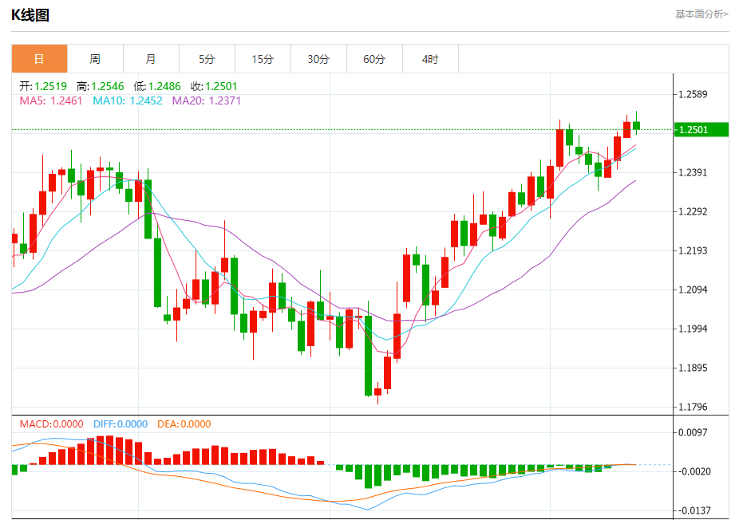Image resolution: width=739 pixels, height=520 pixels.
Task: Click the 1.2589 price axis label
Action: 693,94
